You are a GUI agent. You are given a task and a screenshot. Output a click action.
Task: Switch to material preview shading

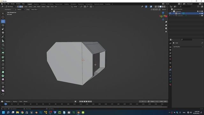tap(163, 6)
